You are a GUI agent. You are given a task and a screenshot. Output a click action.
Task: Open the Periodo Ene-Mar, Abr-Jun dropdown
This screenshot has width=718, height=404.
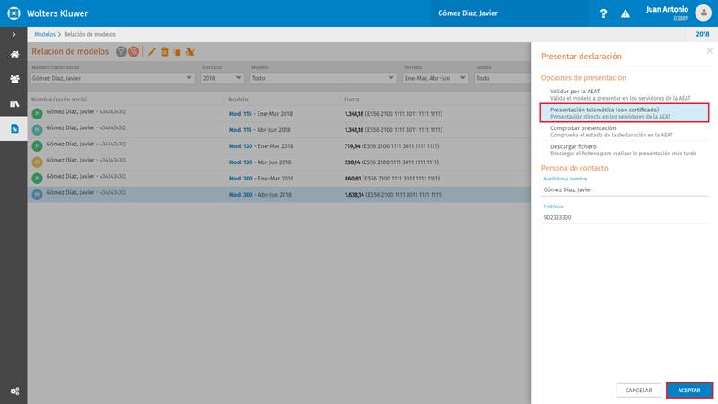(x=435, y=78)
